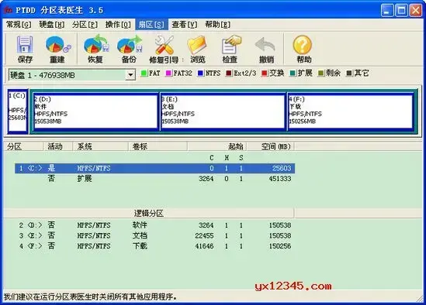The height and width of the screenshot is (305, 426).
Task: Expand the 硬盘 1 disk dropdown arrow
Action: (x=130, y=75)
